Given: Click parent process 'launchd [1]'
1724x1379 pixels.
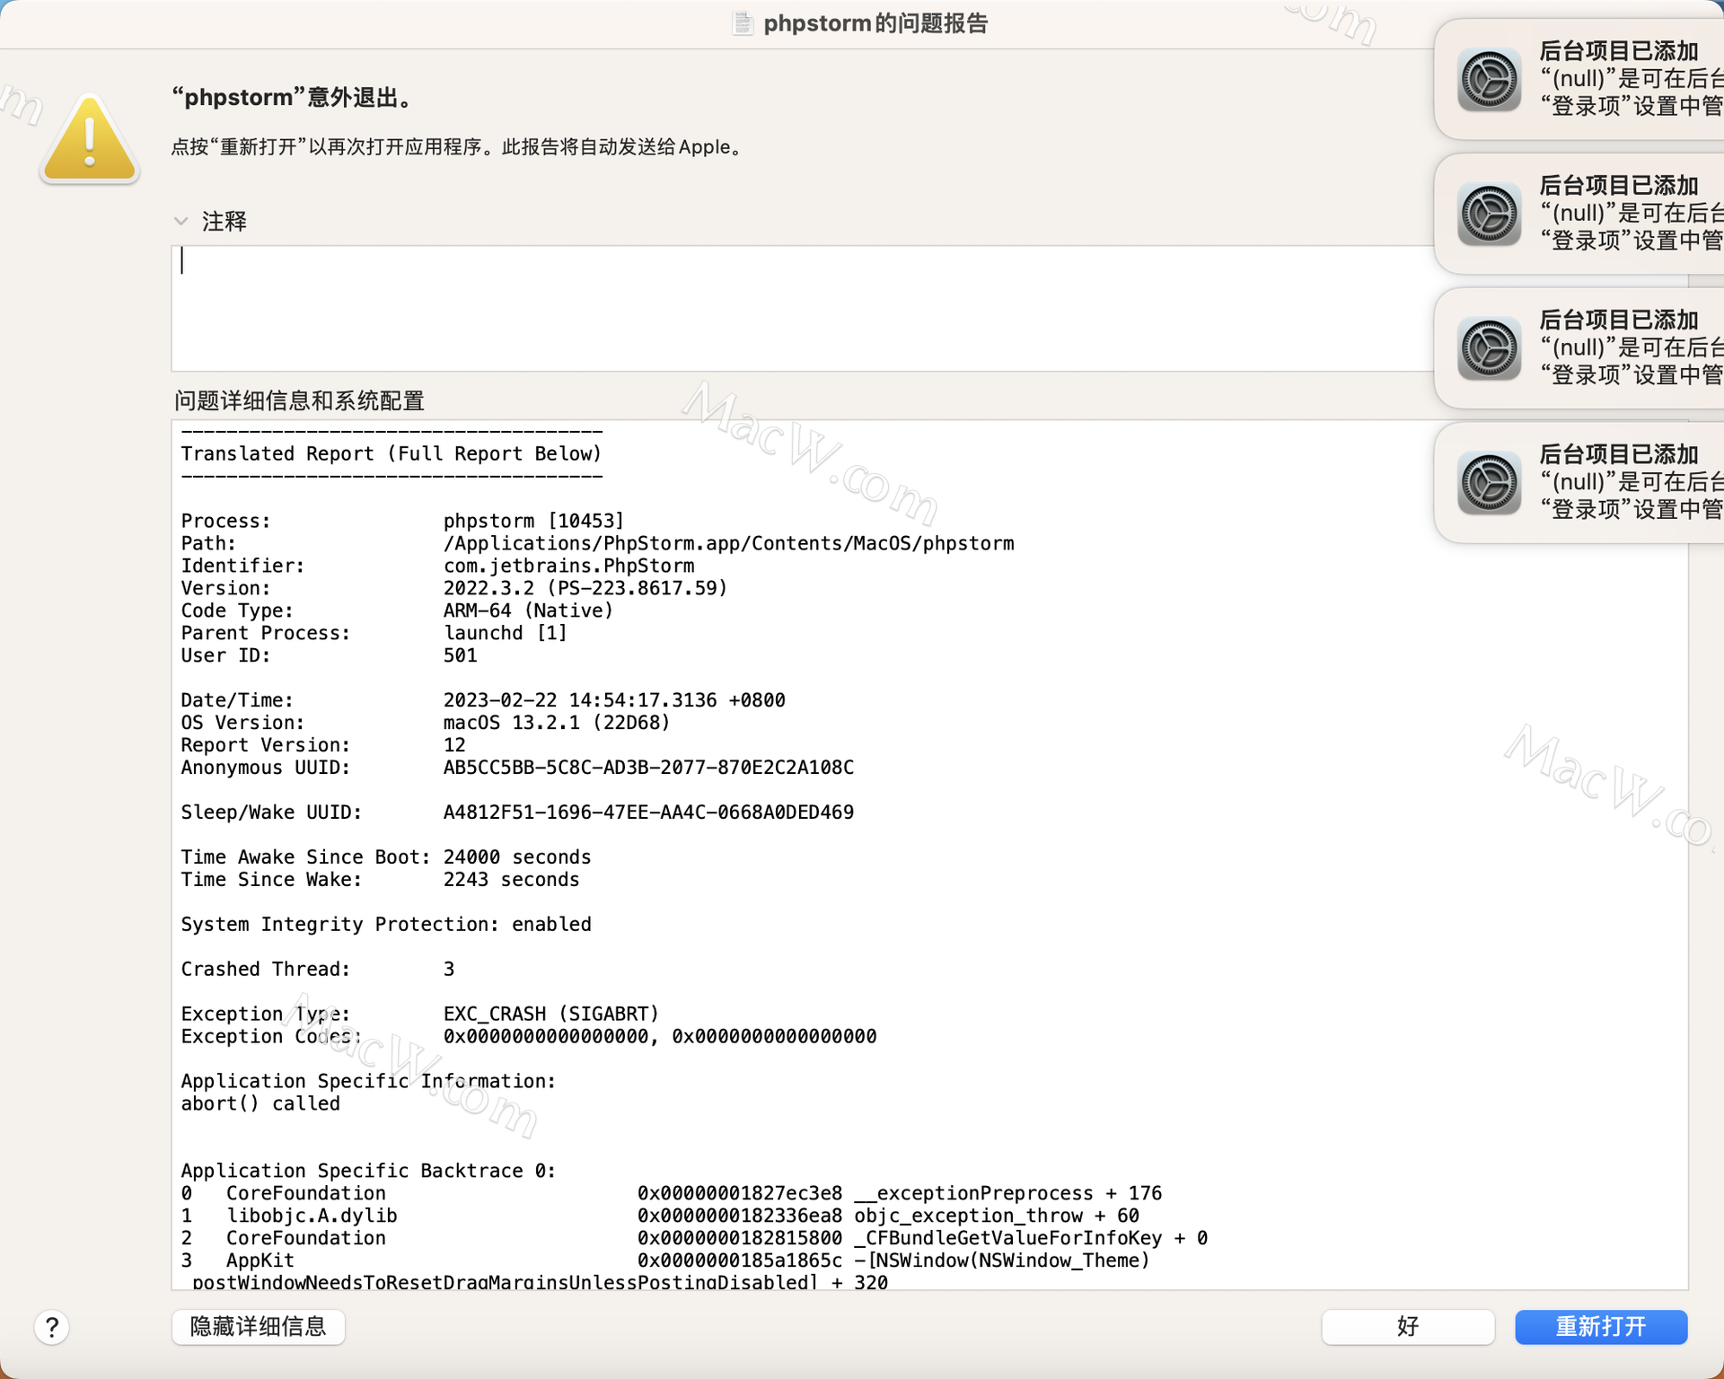Looking at the screenshot, I should pos(506,634).
